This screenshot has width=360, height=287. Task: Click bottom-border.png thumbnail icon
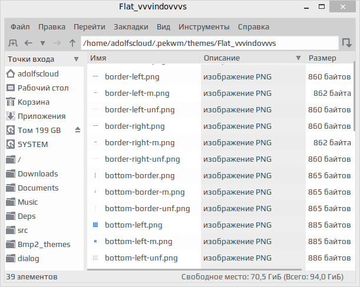pyautogui.click(x=95, y=176)
